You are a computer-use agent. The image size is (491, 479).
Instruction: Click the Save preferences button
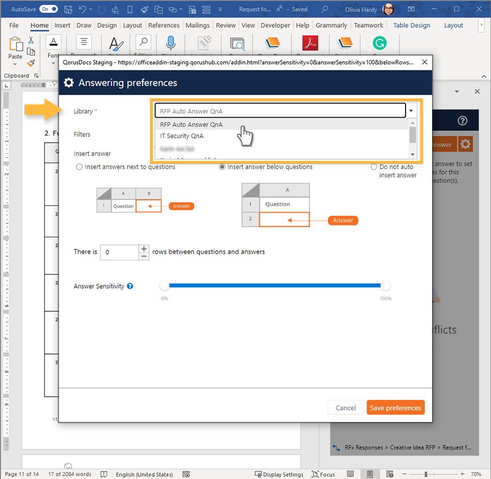pos(395,407)
